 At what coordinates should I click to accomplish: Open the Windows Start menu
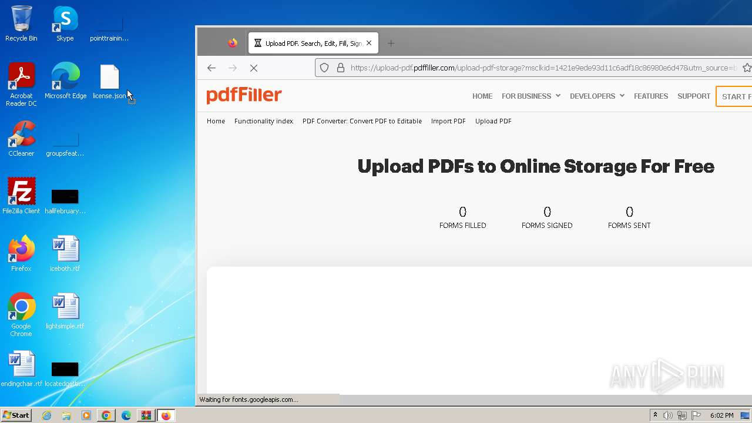16,415
